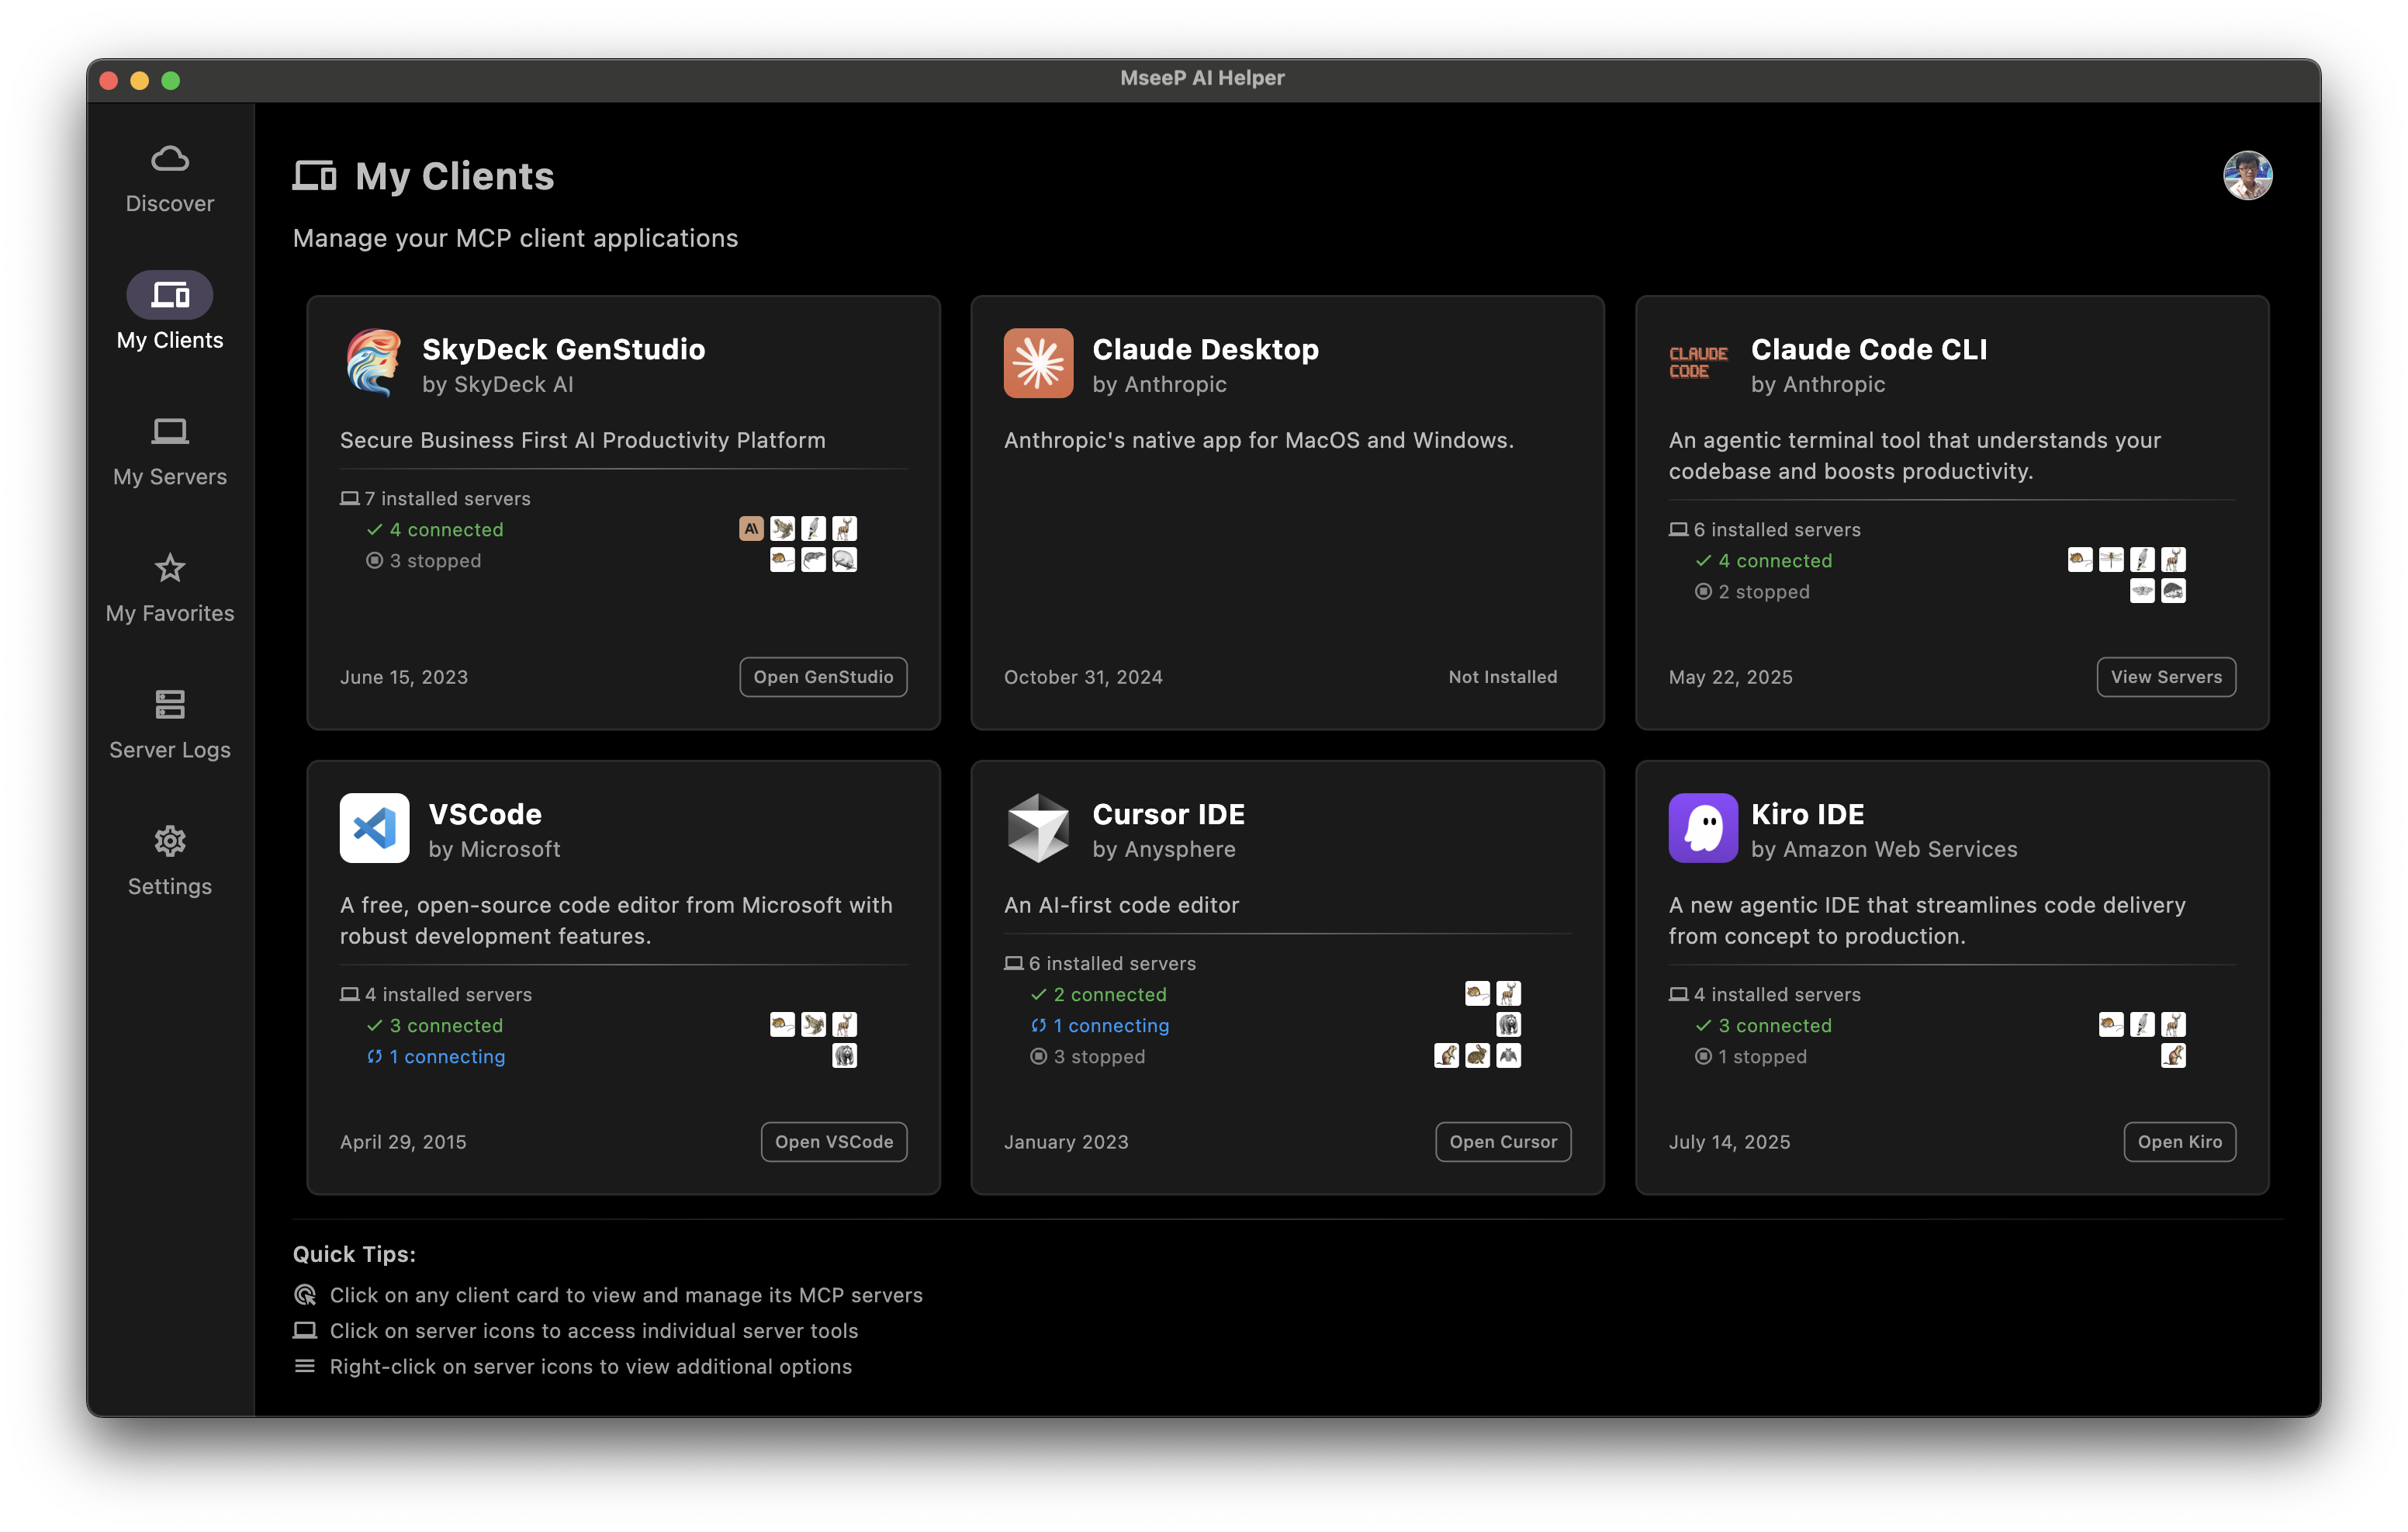Image resolution: width=2408 pixels, height=1532 pixels.
Task: Open the Settings gear icon
Action: 170,841
